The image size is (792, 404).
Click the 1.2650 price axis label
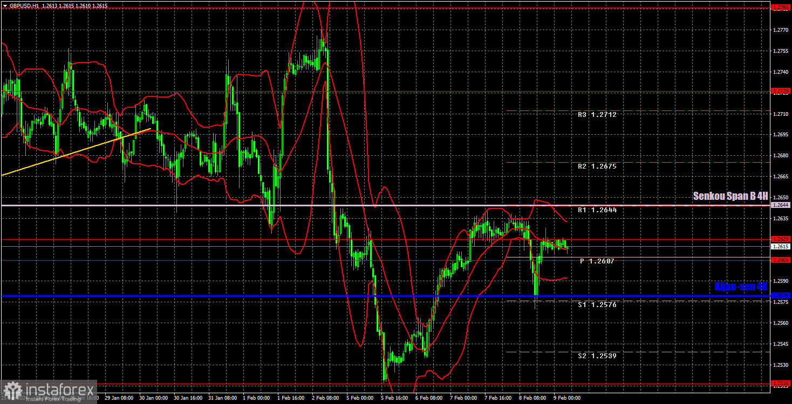781,198
